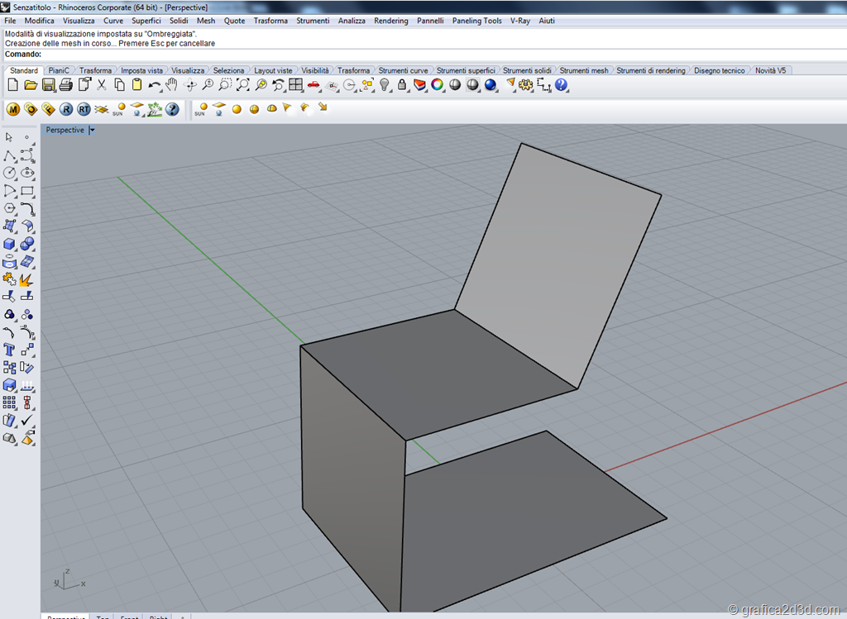This screenshot has height=619, width=847.
Task: Expand the Perspective viewport dropdown arrow
Action: click(x=92, y=131)
